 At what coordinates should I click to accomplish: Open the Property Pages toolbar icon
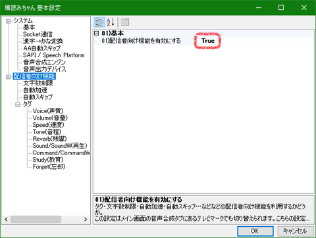pyautogui.click(x=125, y=22)
